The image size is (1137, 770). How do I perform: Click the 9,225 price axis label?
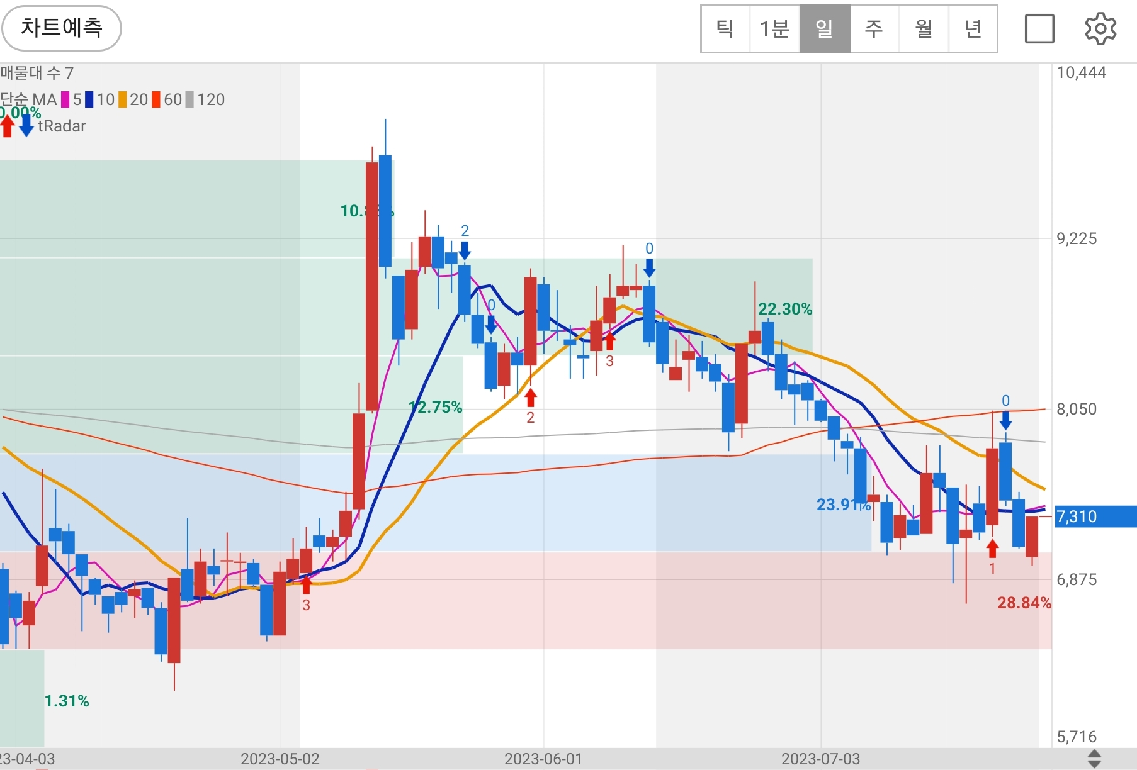[x=1077, y=239]
